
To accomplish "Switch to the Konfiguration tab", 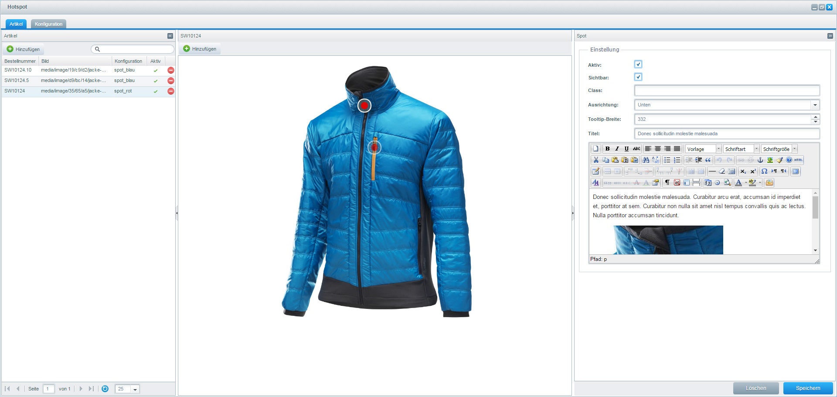I will 48,24.
